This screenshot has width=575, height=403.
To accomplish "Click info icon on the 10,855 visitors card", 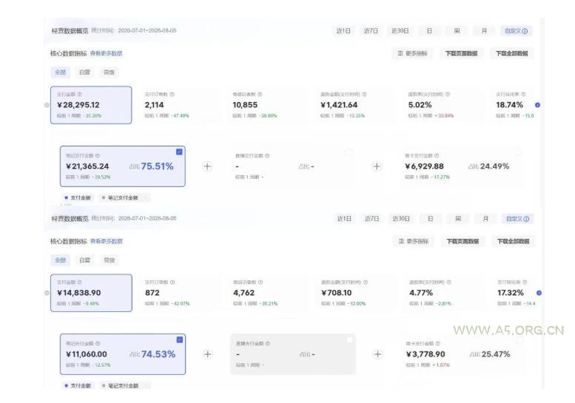I will point(260,95).
